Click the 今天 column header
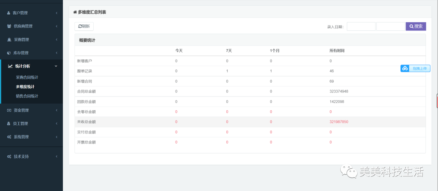Image resolution: width=438 pixels, height=191 pixels. click(179, 51)
